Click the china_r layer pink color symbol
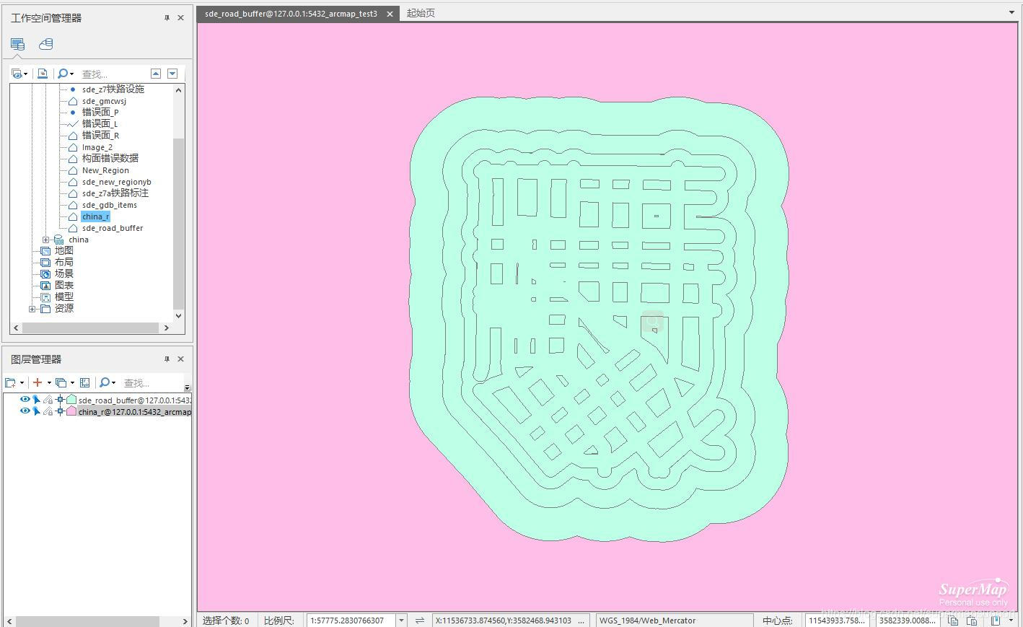The height and width of the screenshot is (627, 1023). (71, 411)
